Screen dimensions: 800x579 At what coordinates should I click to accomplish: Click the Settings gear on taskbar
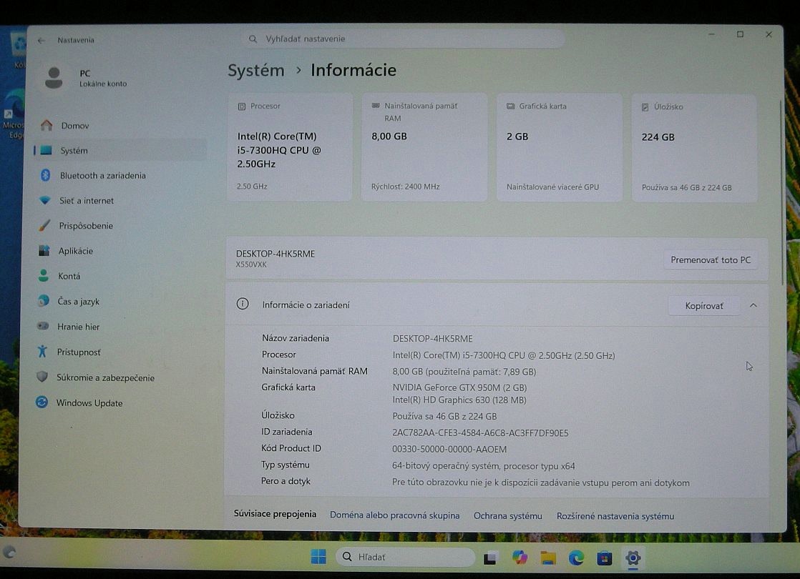click(633, 558)
